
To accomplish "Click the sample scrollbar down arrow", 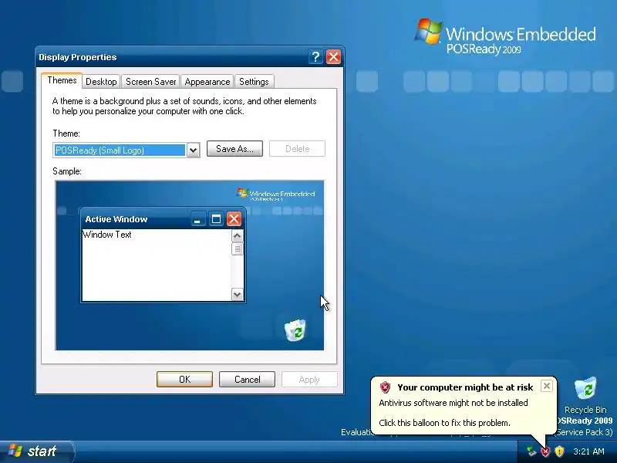I will (237, 295).
